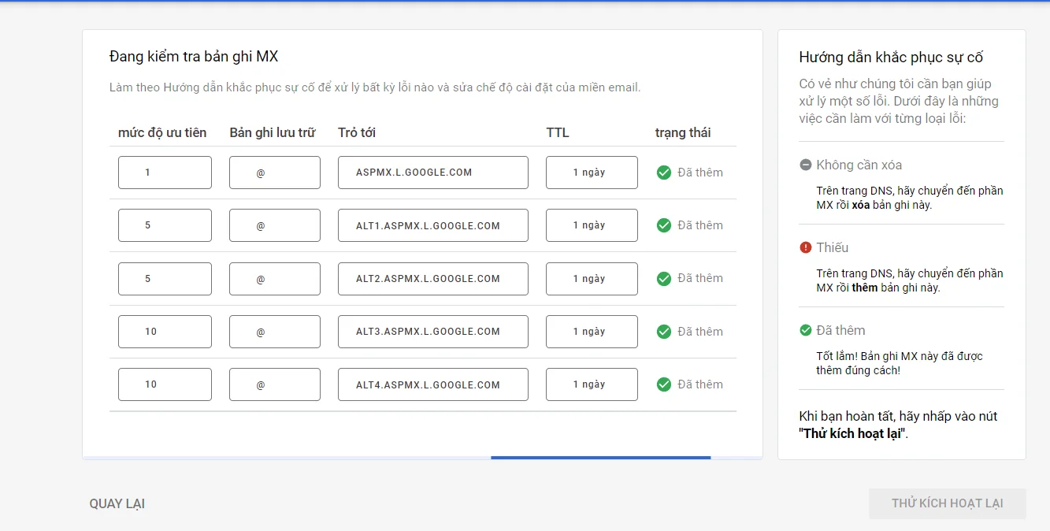Click the TTL 1 ngày field in ALT4.ASPMX.L.GOOGLE.COM row
Viewport: 1050px width, 531px height.
tap(592, 384)
